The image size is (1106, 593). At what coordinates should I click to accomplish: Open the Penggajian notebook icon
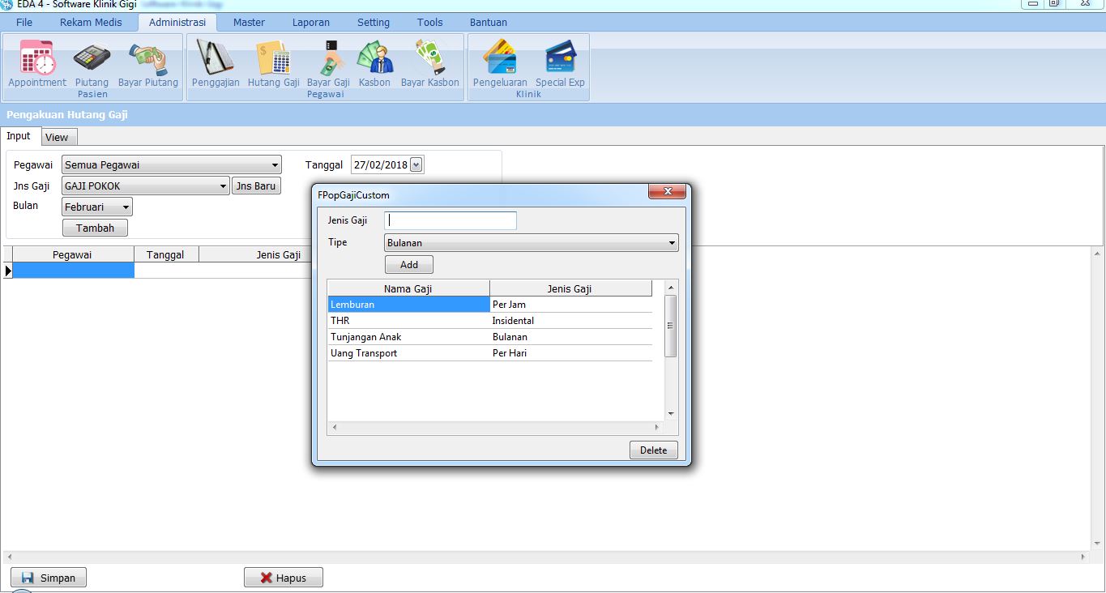(216, 63)
